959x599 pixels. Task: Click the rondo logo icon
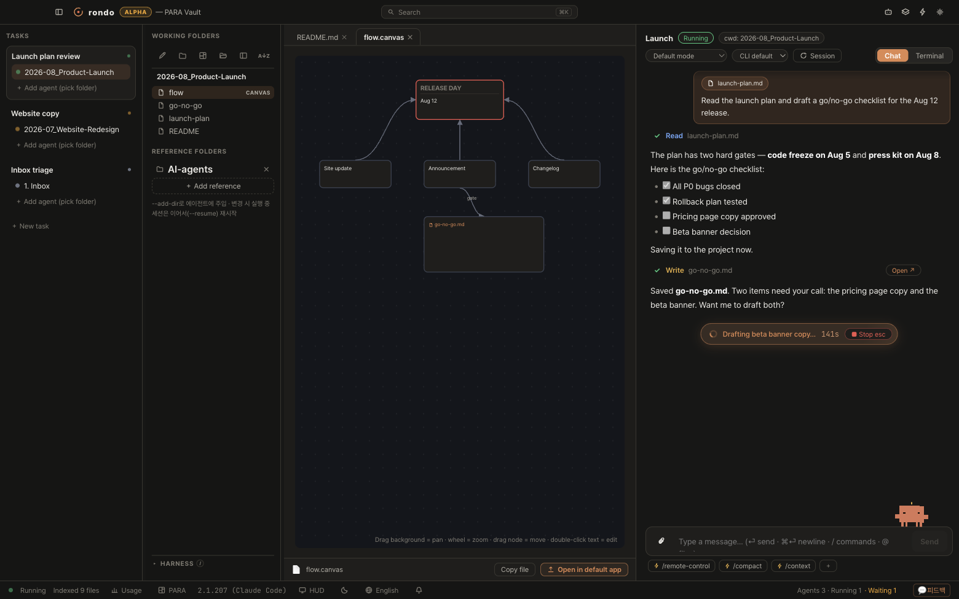(78, 12)
